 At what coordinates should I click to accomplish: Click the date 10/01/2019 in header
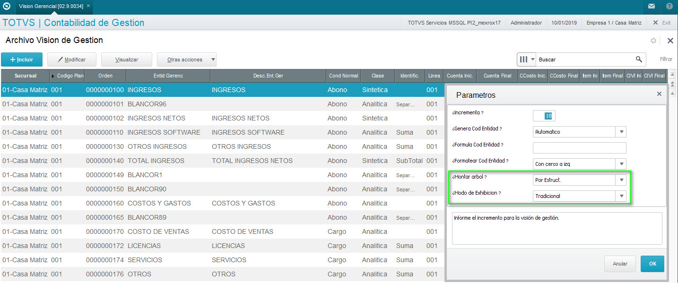pyautogui.click(x=564, y=23)
